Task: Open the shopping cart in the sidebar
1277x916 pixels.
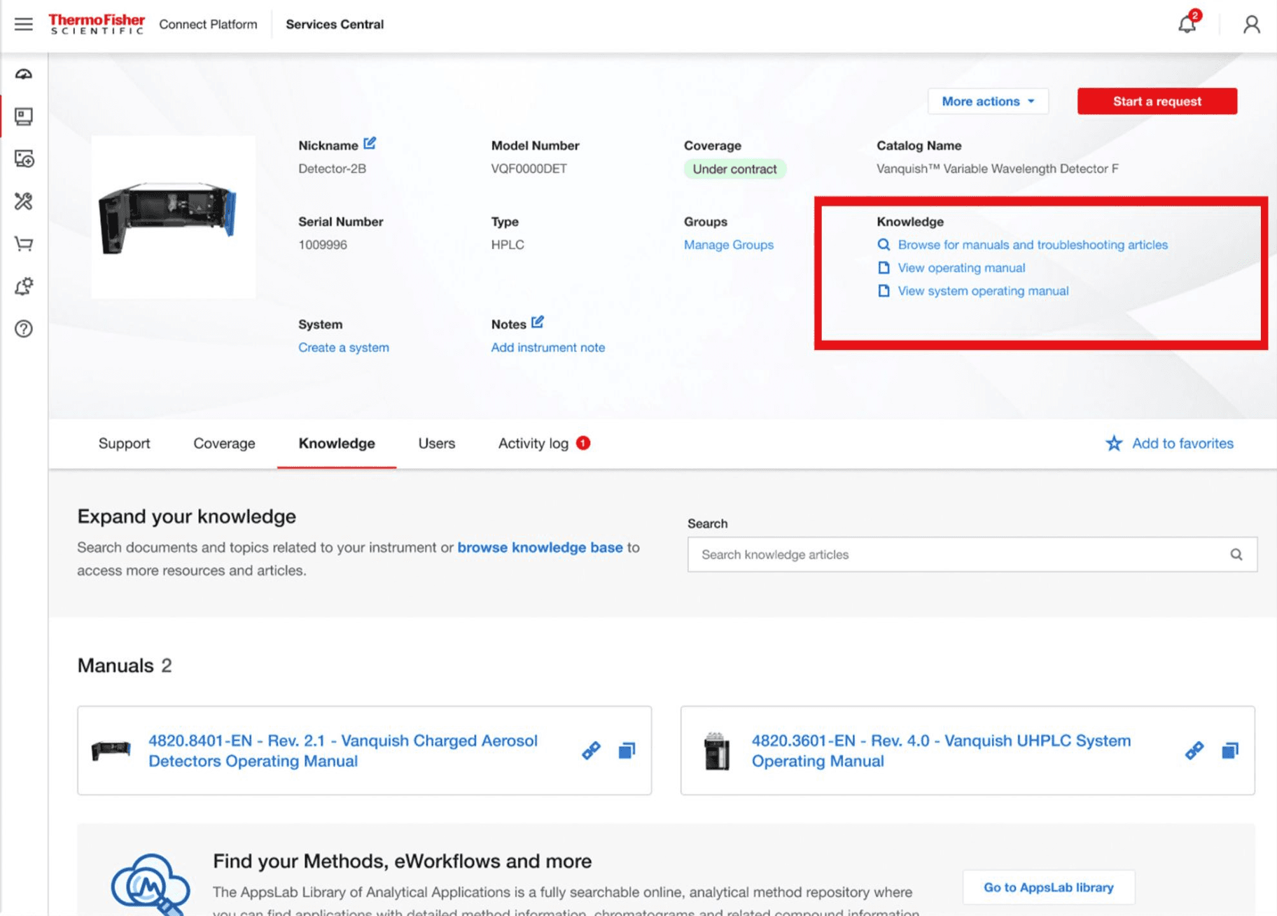Action: (x=24, y=244)
